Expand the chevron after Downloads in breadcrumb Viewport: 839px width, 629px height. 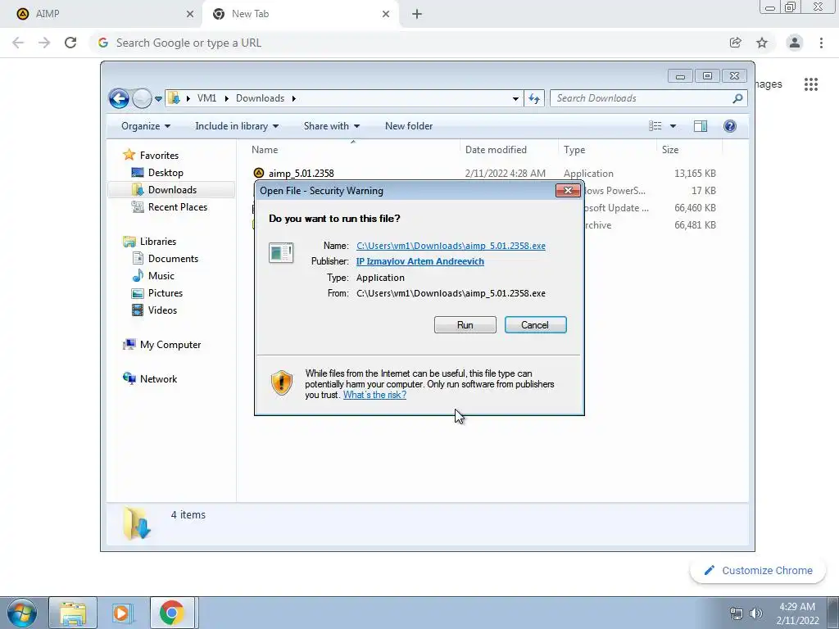[x=294, y=98]
